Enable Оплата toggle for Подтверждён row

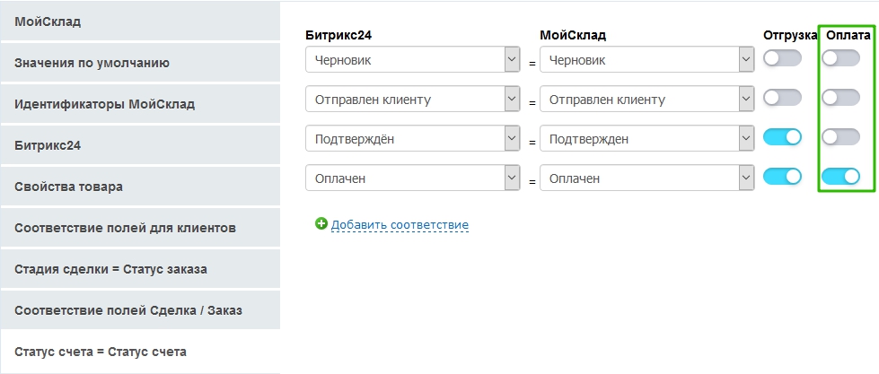(x=840, y=137)
